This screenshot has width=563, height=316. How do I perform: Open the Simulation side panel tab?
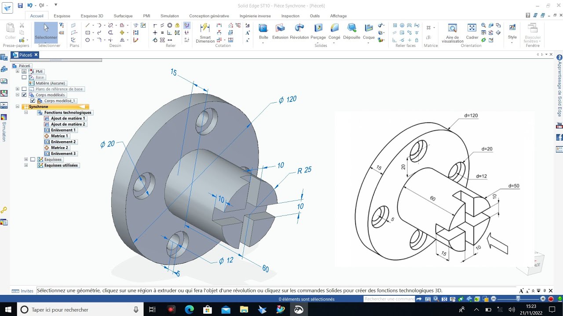pyautogui.click(x=4, y=128)
